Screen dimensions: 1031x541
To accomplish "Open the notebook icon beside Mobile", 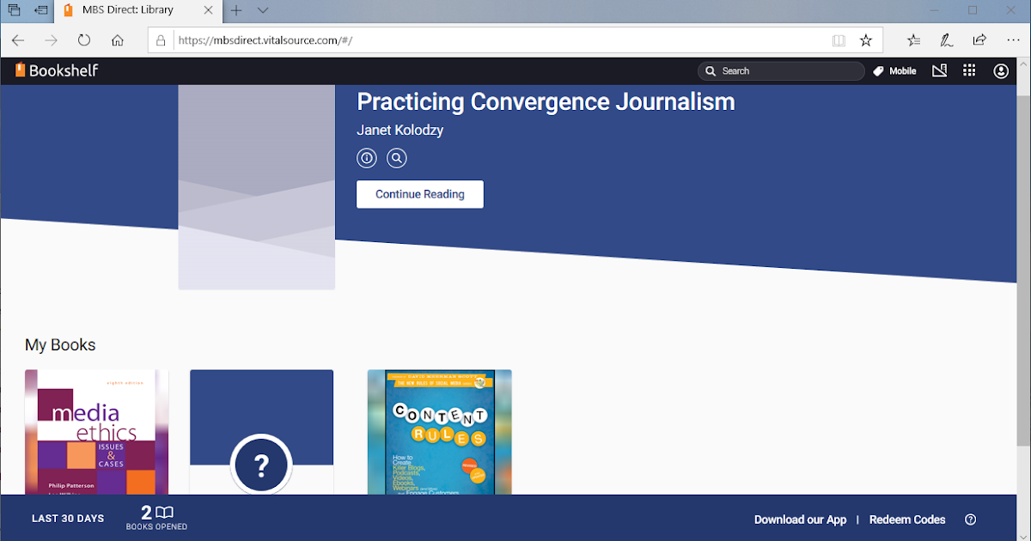I will coord(939,70).
